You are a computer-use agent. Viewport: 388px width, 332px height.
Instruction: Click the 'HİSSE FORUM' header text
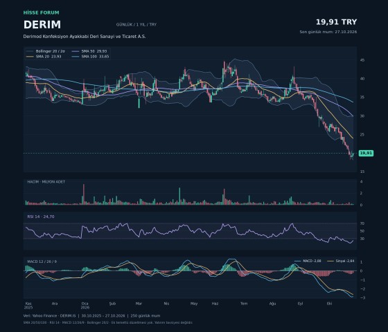[x=42, y=12]
